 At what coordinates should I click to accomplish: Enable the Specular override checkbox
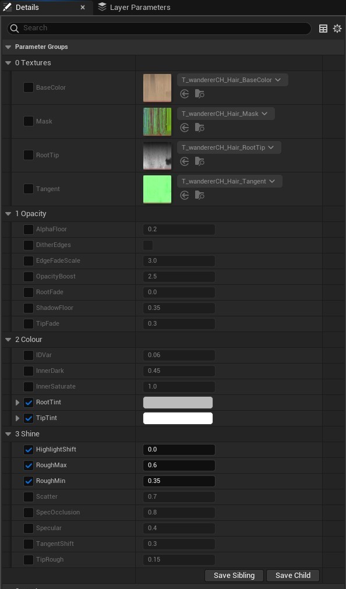29,528
